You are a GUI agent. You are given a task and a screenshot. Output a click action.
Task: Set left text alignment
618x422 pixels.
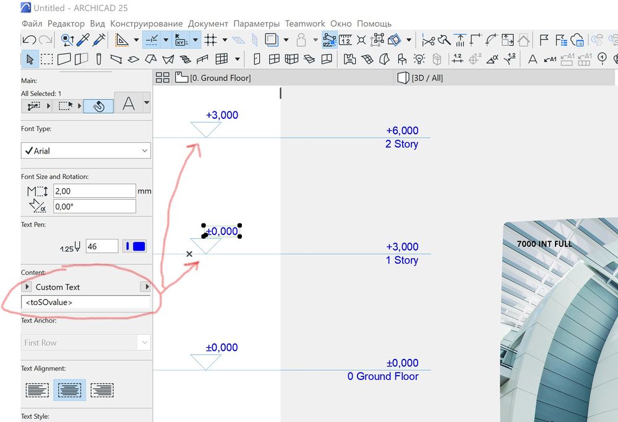(37, 390)
